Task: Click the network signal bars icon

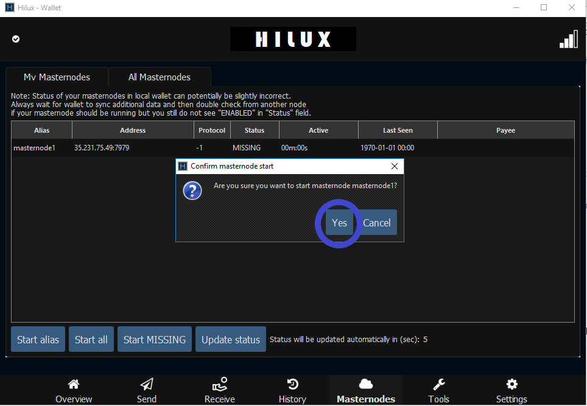Action: (x=569, y=39)
